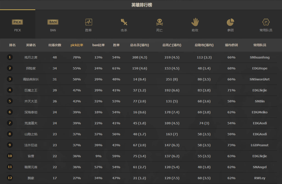Click the rank 3 badge
This screenshot has height=184, width=282.
coord(10,79)
